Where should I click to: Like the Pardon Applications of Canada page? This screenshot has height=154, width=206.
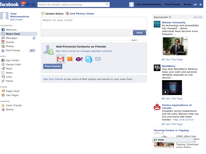point(172,124)
